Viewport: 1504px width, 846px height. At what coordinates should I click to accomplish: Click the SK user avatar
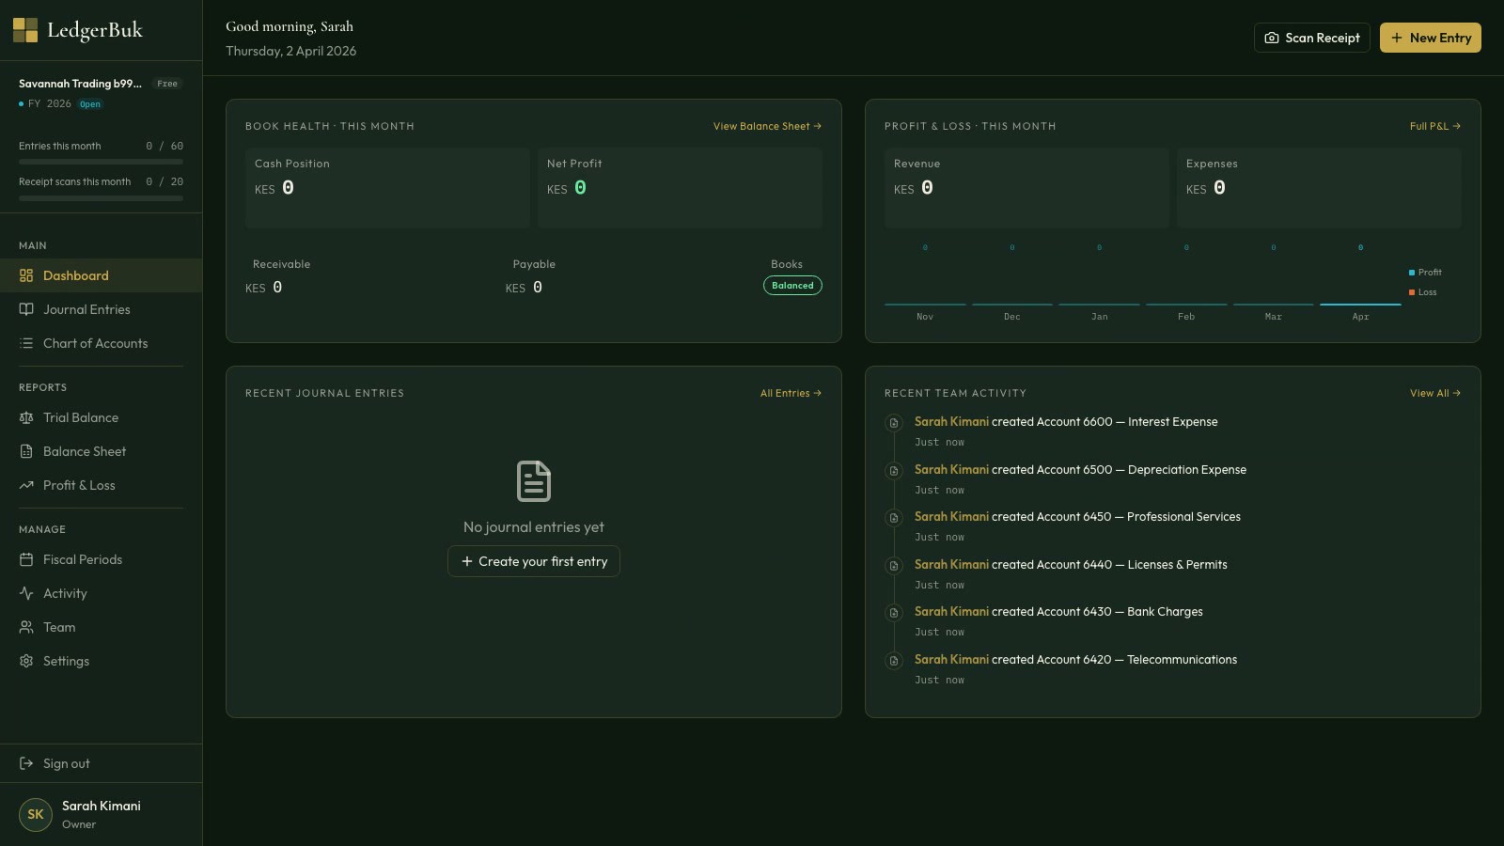(x=36, y=814)
